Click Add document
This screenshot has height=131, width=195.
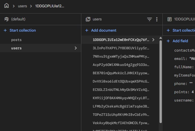click(x=104, y=30)
